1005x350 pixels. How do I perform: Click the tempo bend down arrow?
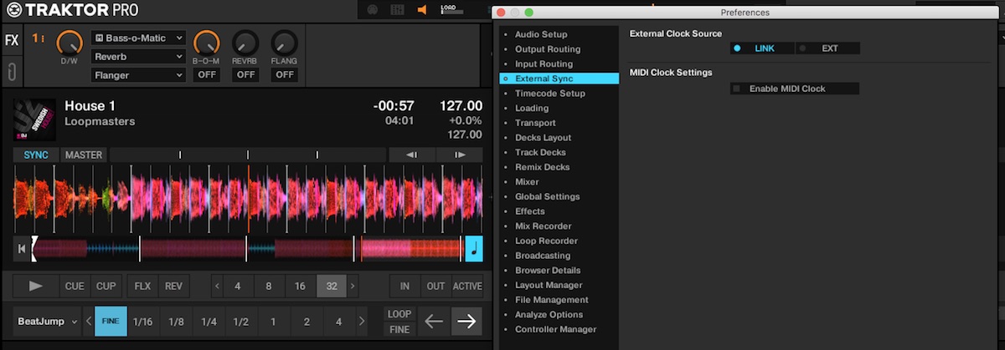412,155
